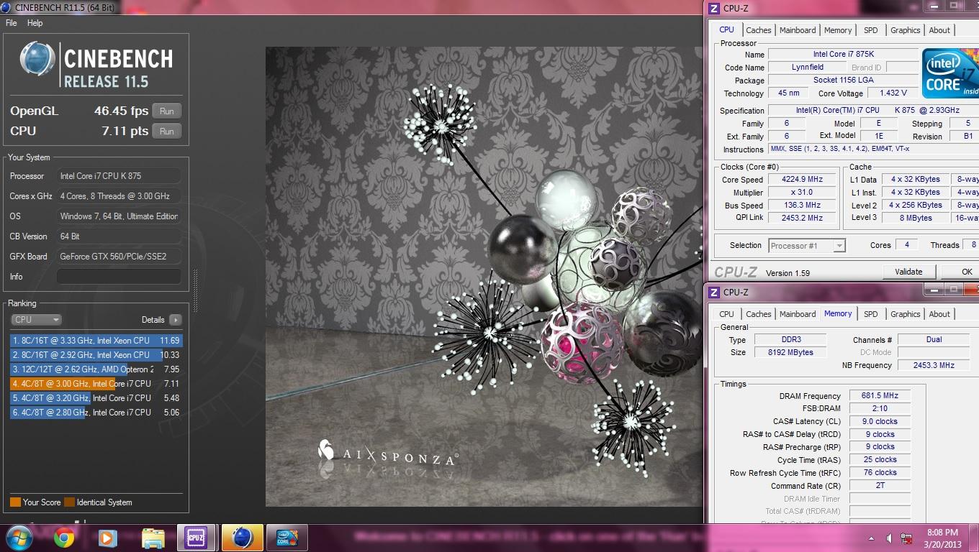Click the orange Your Score legend swatch
Screen dimensions: 979x552
(x=15, y=502)
